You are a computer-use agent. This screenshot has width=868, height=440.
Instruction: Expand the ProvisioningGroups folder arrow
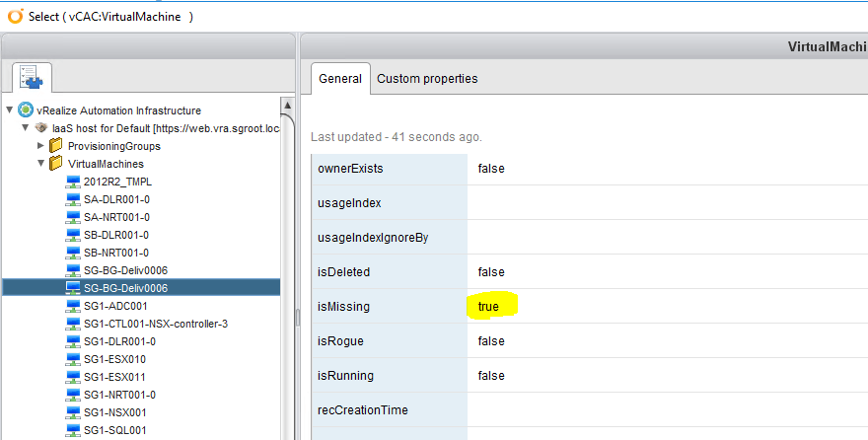(x=40, y=146)
